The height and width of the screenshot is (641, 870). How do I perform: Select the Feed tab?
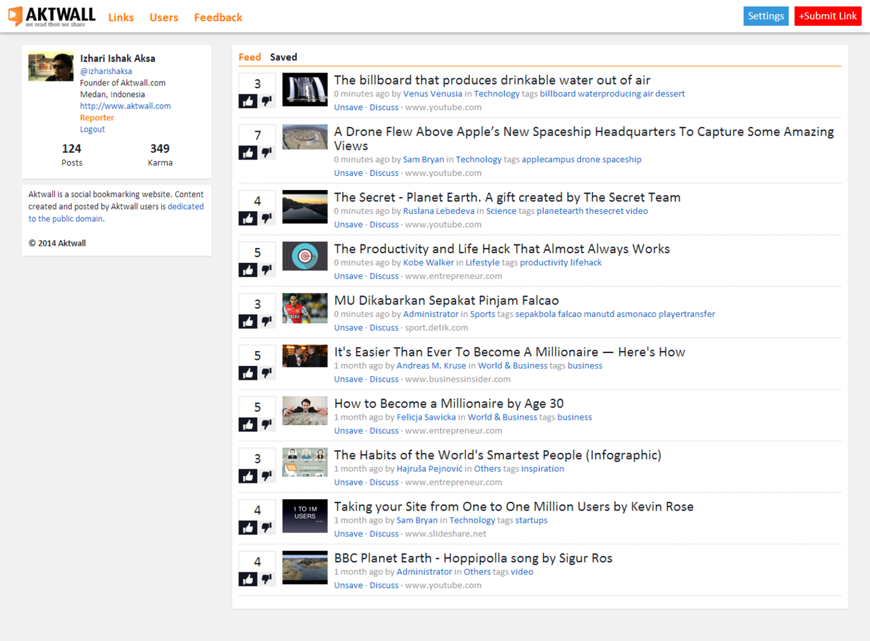(249, 57)
